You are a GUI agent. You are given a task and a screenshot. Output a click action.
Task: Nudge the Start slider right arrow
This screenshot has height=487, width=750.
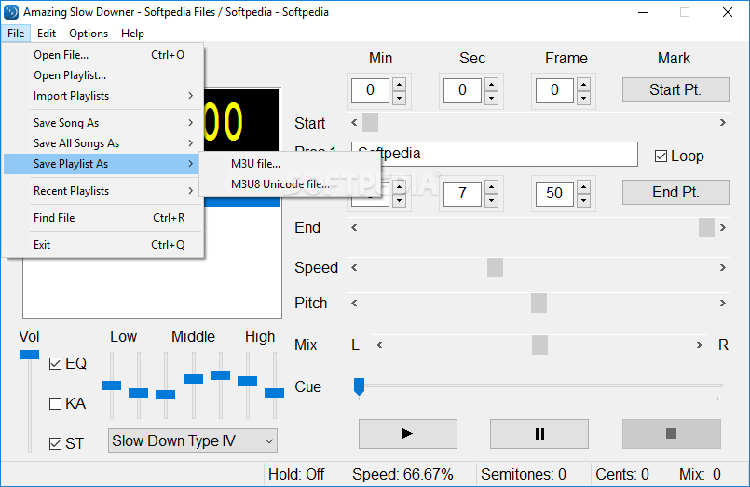click(723, 123)
